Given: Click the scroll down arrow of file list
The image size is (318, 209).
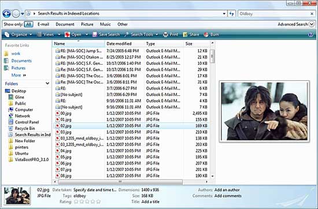Looking at the screenshot, I should 212,176.
